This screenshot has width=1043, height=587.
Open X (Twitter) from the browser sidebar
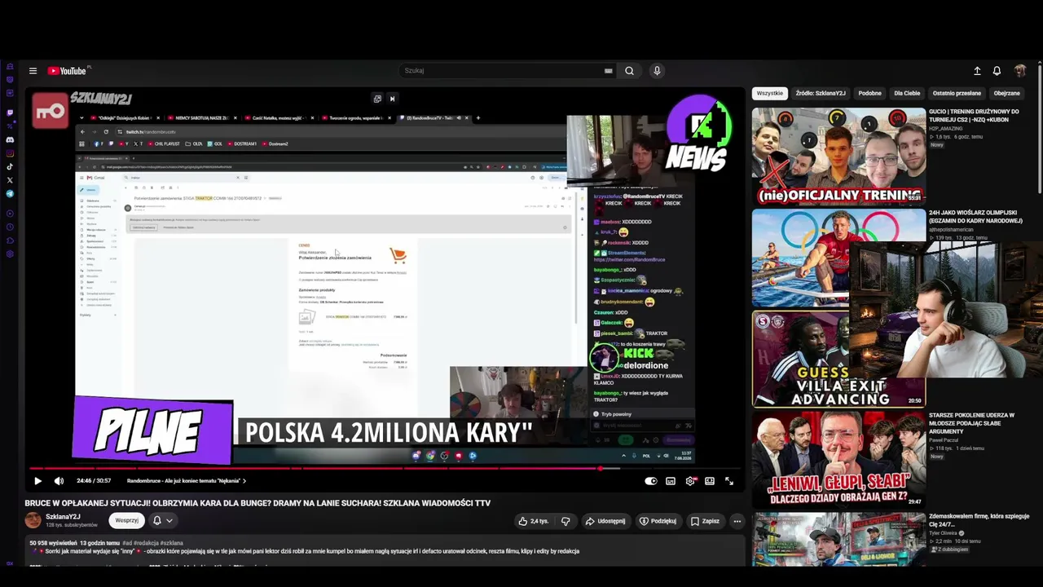point(10,180)
